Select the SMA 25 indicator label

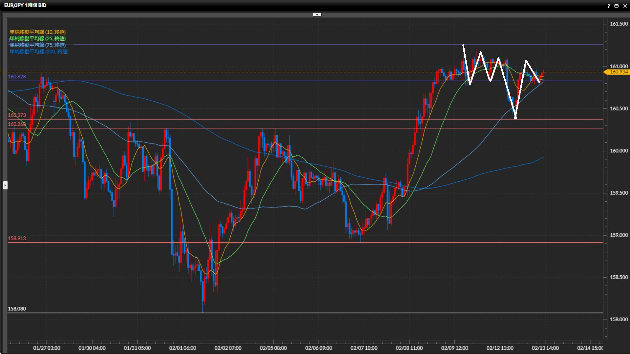tap(38, 38)
